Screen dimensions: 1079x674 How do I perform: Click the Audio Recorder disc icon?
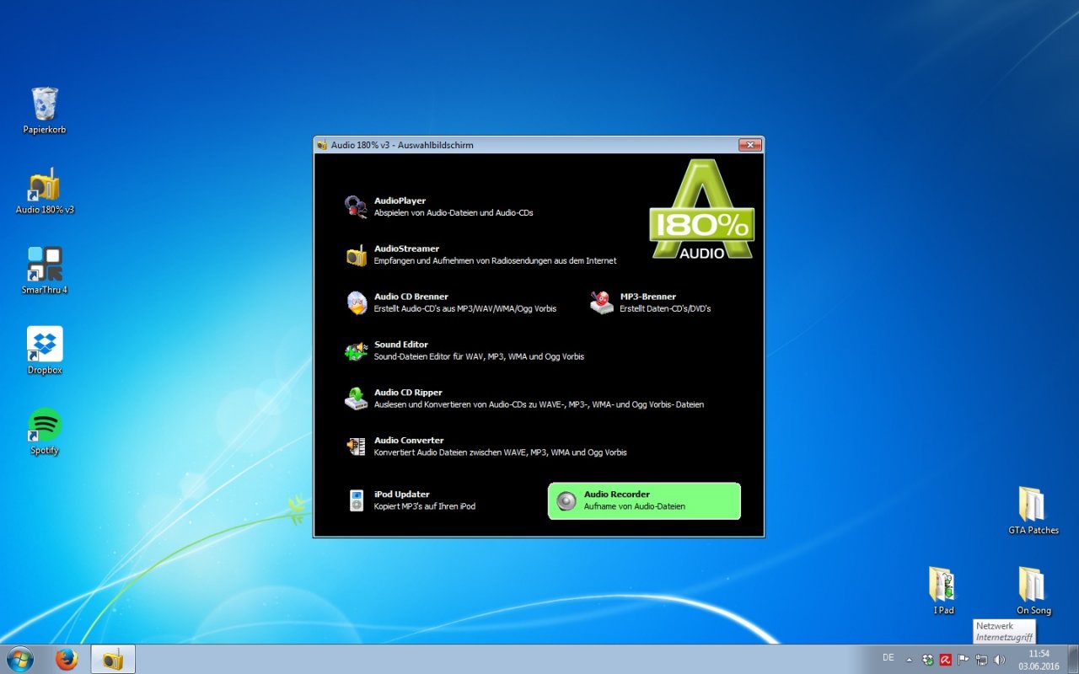click(x=566, y=500)
